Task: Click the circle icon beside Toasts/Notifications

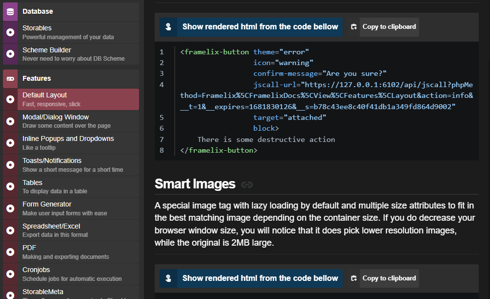Action: pyautogui.click(x=10, y=165)
